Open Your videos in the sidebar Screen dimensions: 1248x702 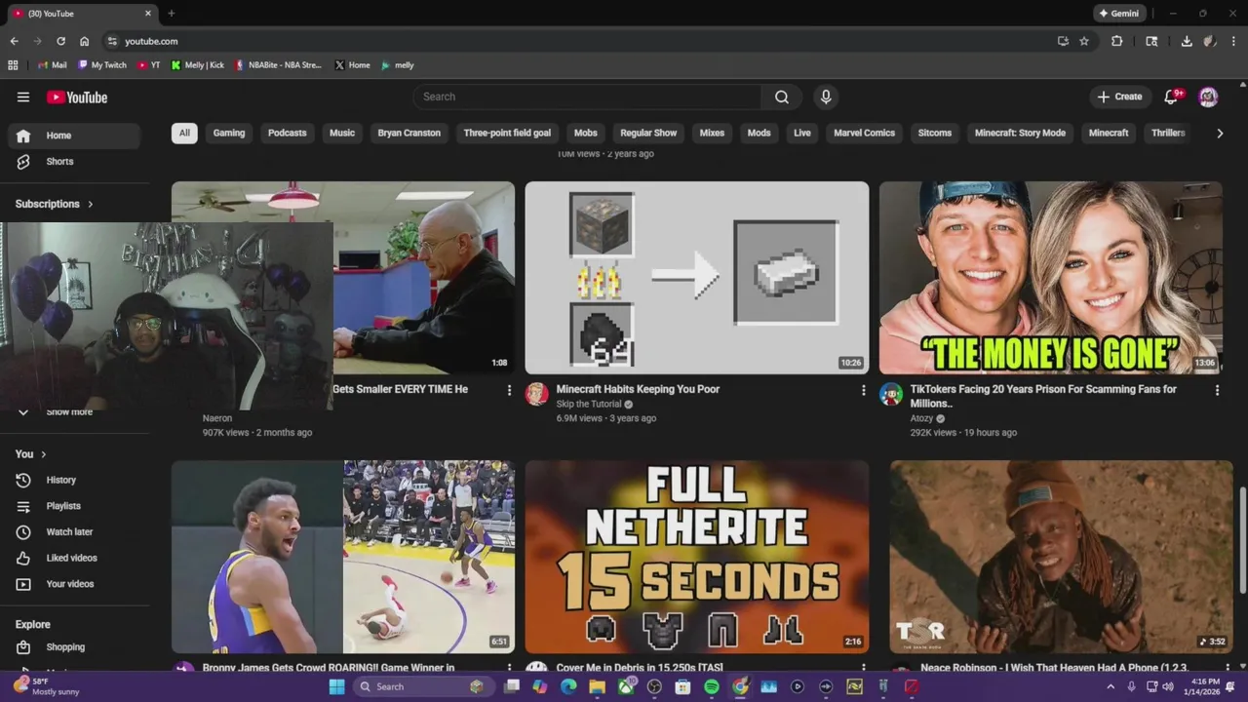(x=74, y=584)
